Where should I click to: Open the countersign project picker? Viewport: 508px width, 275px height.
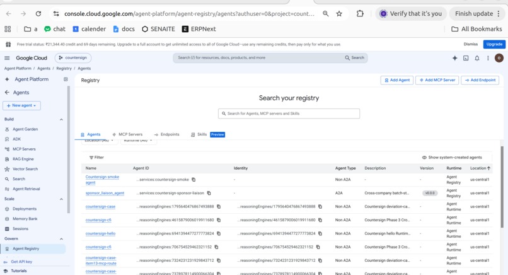click(73, 58)
